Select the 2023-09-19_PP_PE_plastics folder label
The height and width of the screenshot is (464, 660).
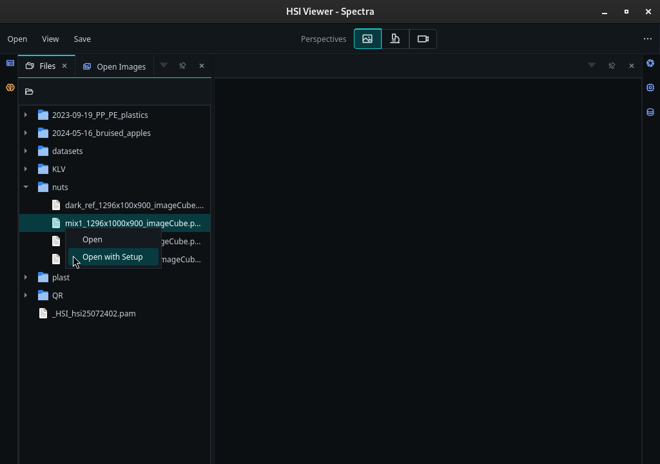pos(100,115)
